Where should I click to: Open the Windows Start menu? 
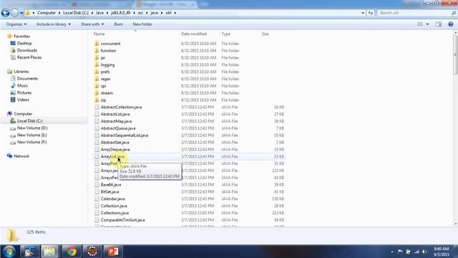[9, 252]
